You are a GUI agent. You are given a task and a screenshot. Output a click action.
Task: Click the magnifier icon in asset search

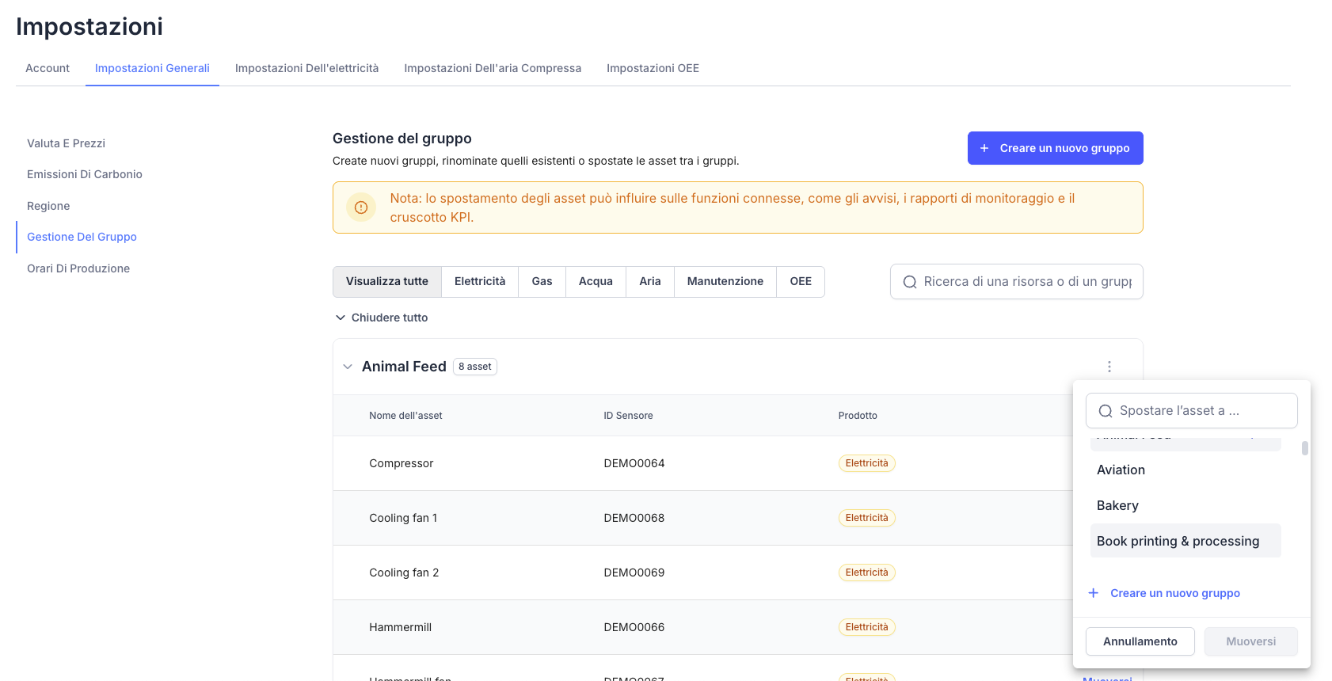[x=910, y=282]
